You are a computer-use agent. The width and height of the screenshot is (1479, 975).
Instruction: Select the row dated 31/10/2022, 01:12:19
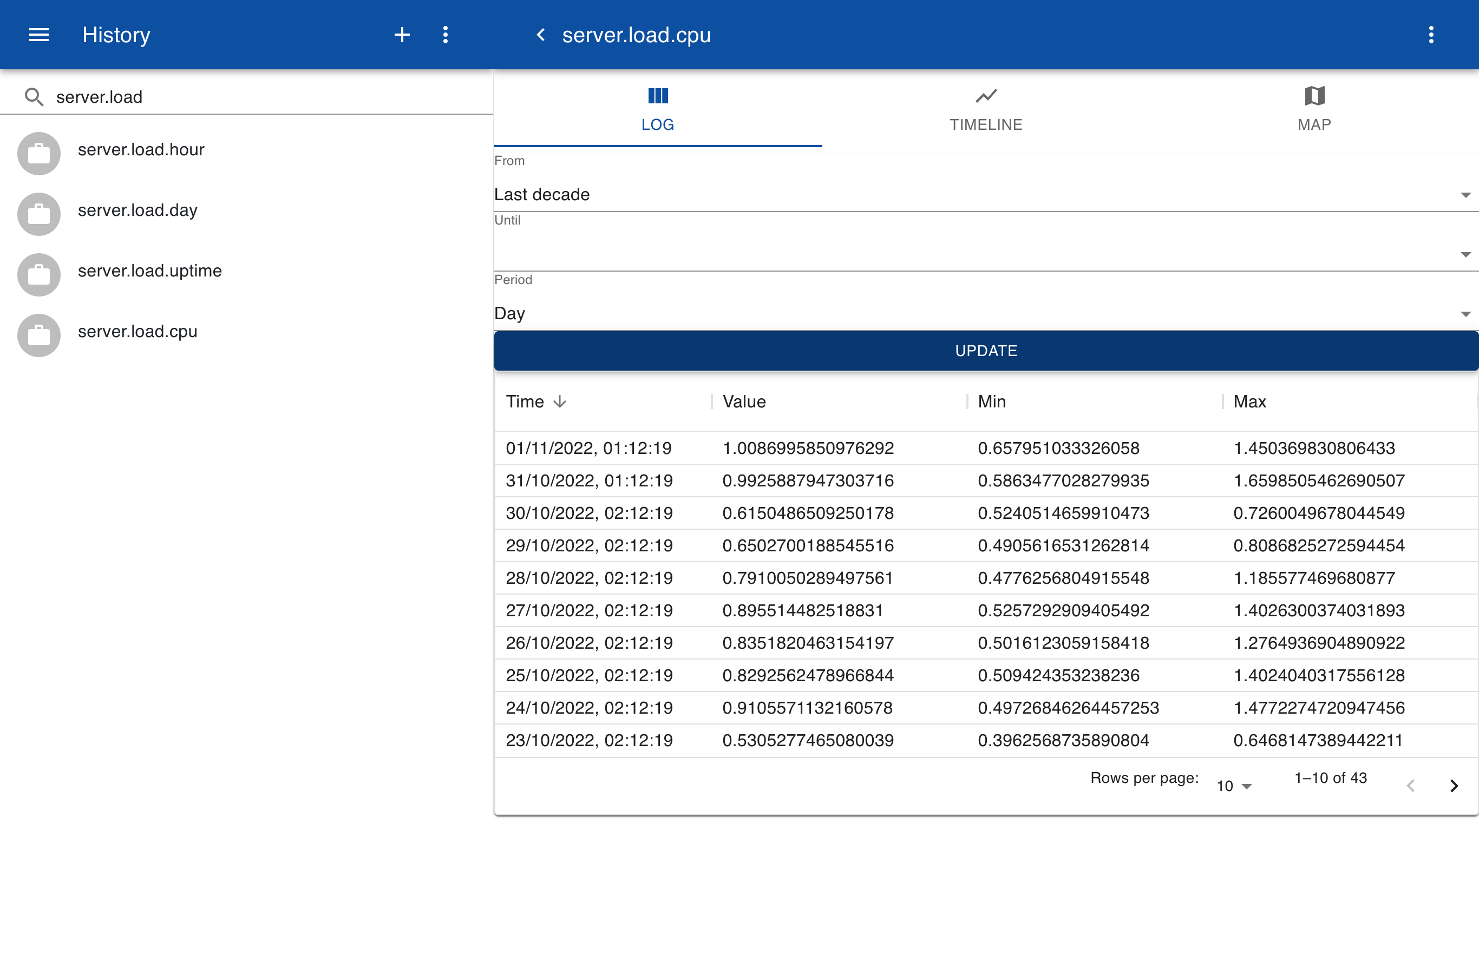pos(986,480)
